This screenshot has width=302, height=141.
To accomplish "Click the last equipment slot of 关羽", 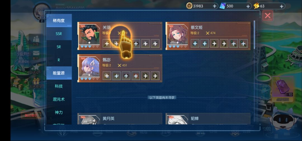I will point(155,44).
